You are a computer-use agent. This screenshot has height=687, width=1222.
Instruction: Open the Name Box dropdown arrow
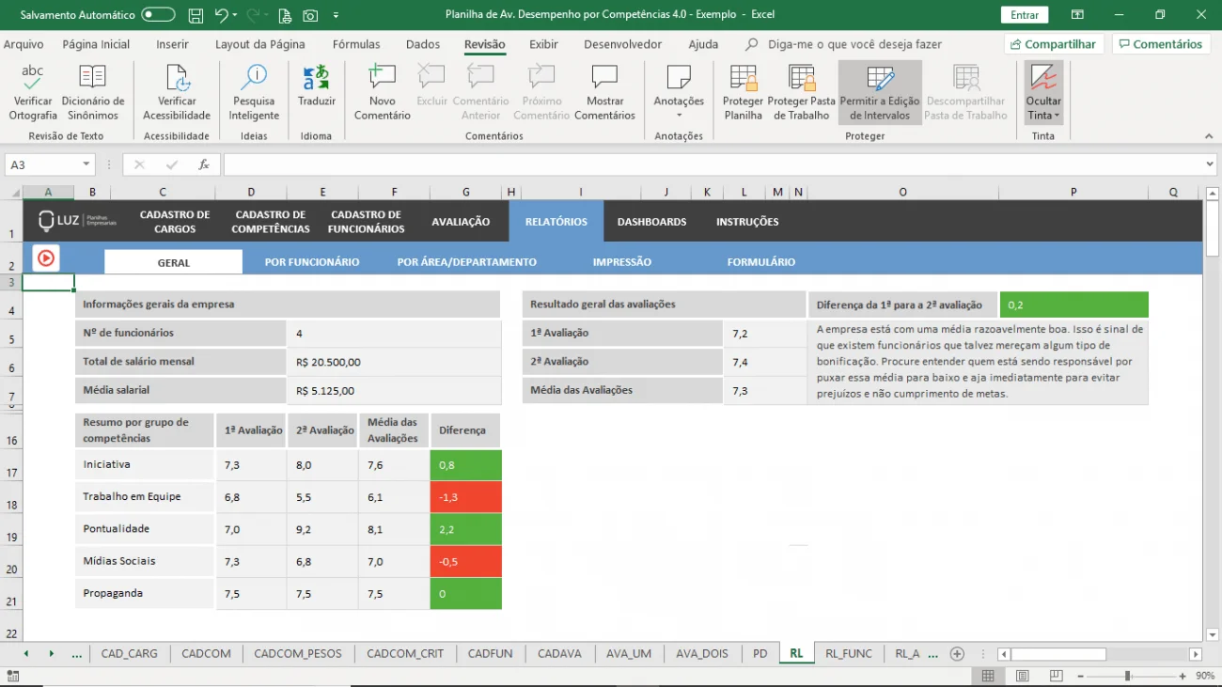(x=86, y=164)
